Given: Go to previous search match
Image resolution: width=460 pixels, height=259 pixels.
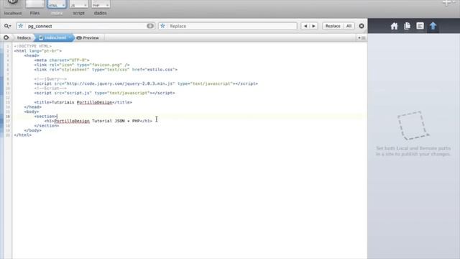Looking at the screenshot, I should click(305, 26).
